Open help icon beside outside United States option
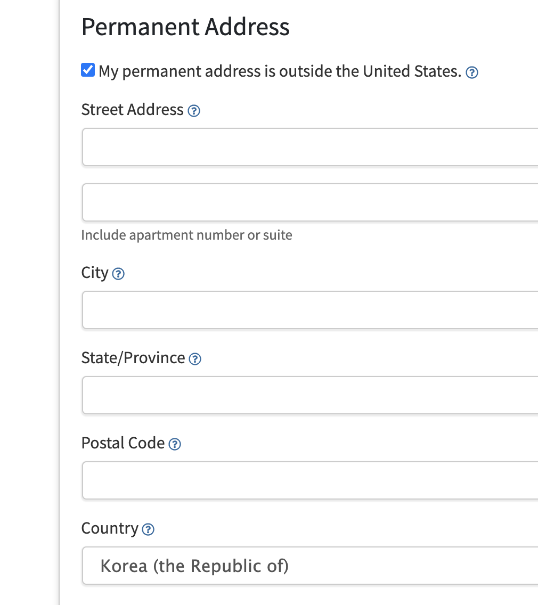Viewport: 538px width, 605px height. click(471, 72)
